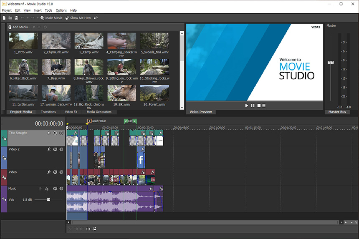Image resolution: width=359 pixels, height=239 pixels.
Task: Arm Music track for record
Action: pos(40,189)
